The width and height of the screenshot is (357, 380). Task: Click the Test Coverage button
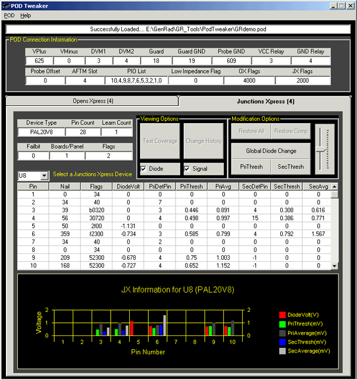pyautogui.click(x=160, y=141)
